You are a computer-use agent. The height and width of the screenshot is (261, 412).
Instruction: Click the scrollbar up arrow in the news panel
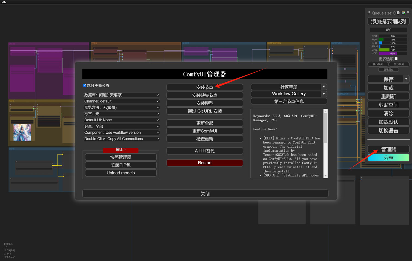pyautogui.click(x=325, y=111)
